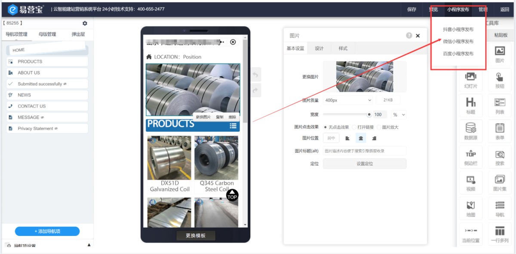Select the 幻灯片 slideshow widget icon
This screenshot has height=254, width=516.
click(470, 80)
